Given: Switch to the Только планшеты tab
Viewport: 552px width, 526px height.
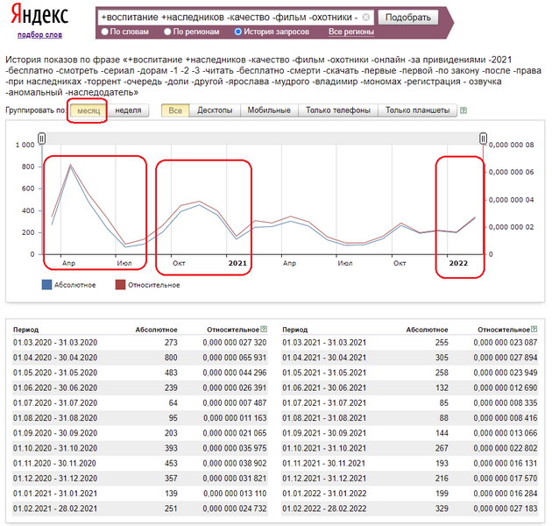Looking at the screenshot, I should click(417, 111).
